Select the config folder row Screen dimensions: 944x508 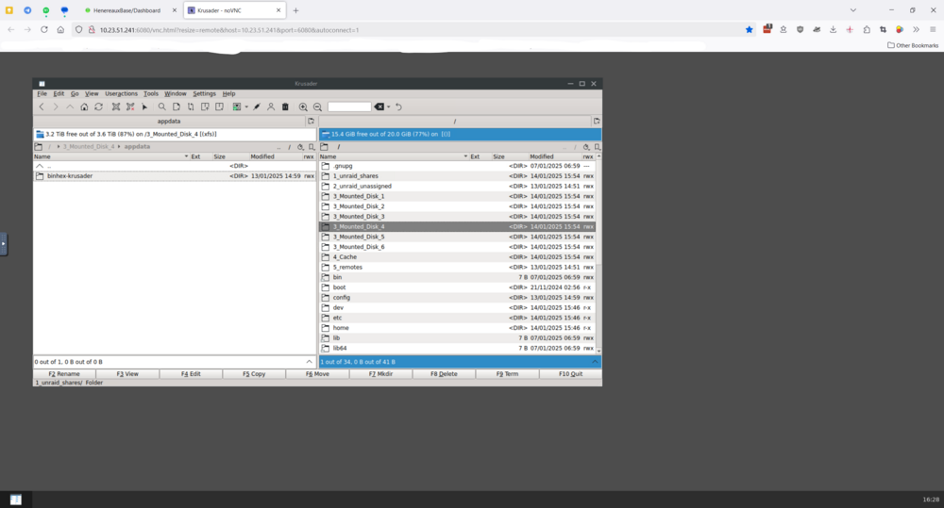tap(458, 298)
